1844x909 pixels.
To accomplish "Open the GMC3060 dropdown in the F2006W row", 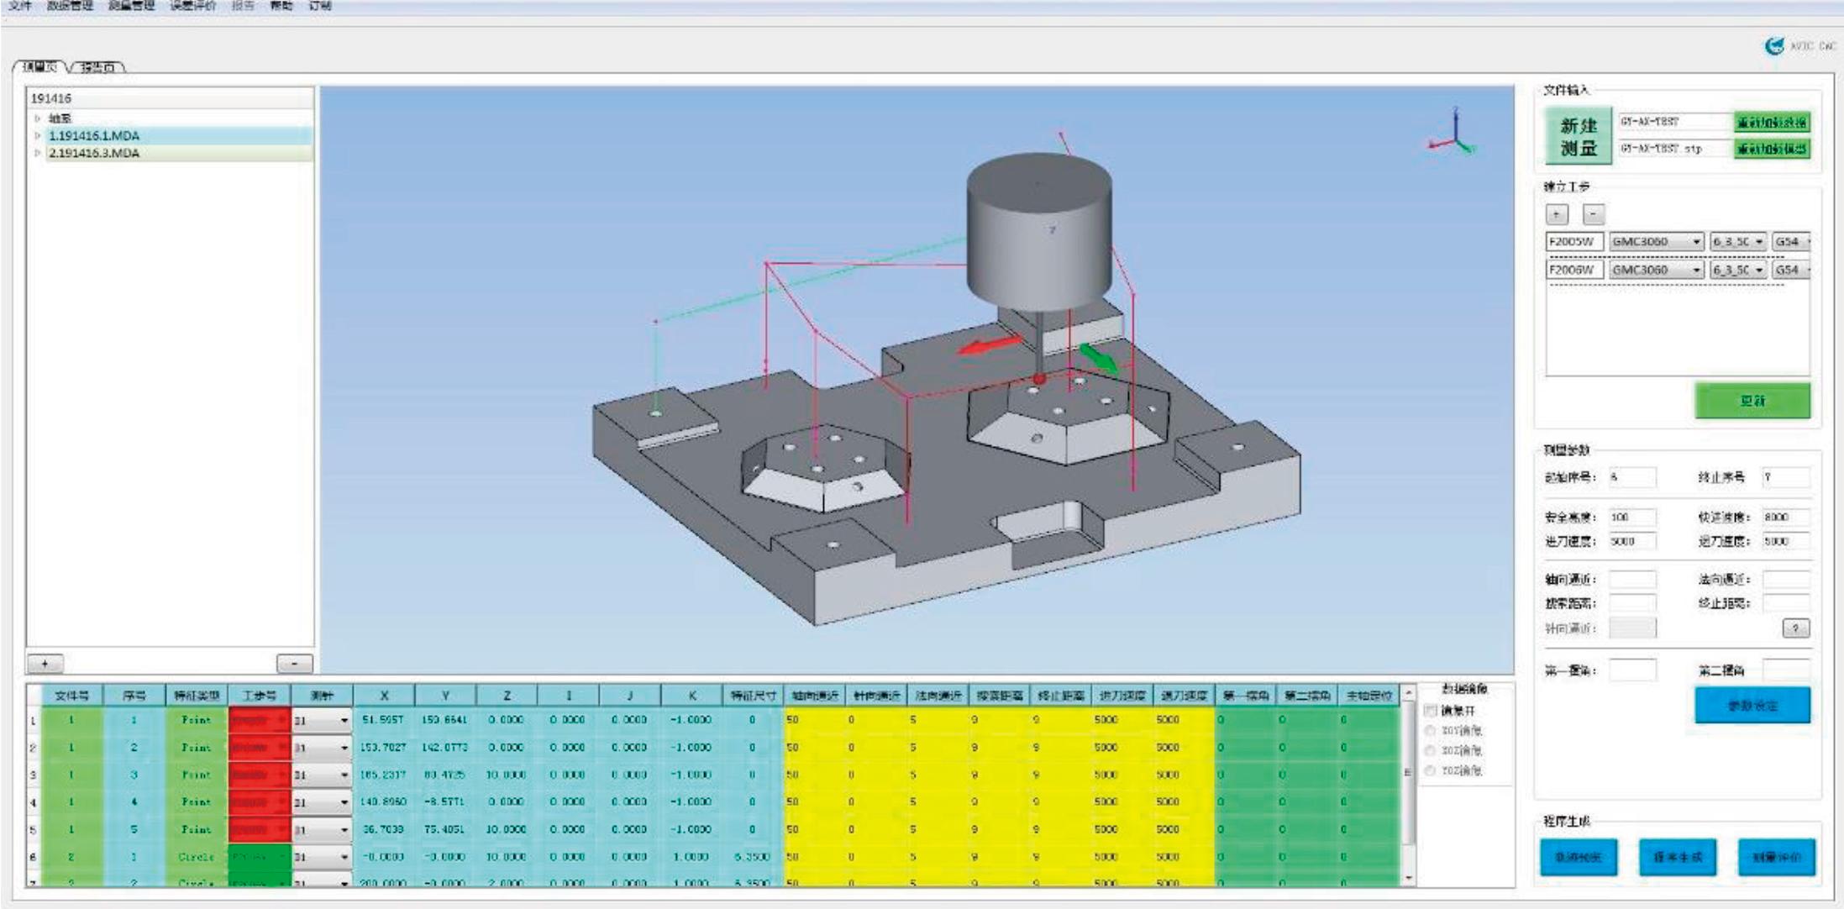I will point(1657,270).
